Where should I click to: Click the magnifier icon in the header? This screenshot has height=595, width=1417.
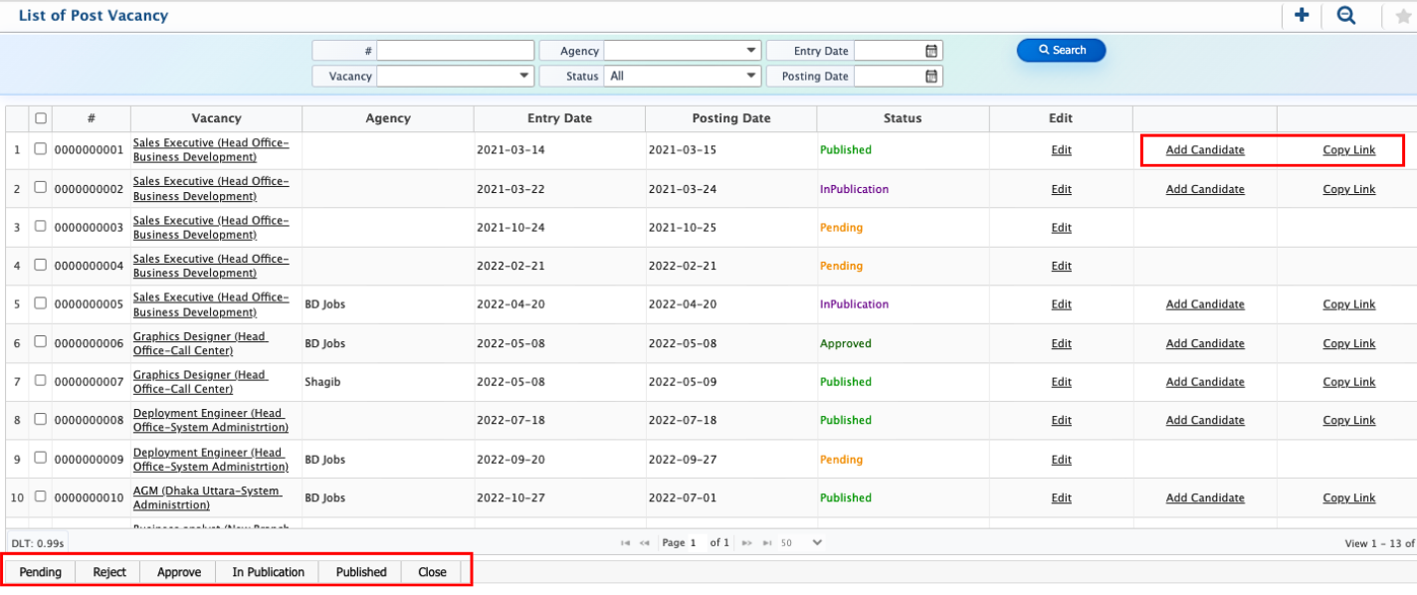(1345, 15)
